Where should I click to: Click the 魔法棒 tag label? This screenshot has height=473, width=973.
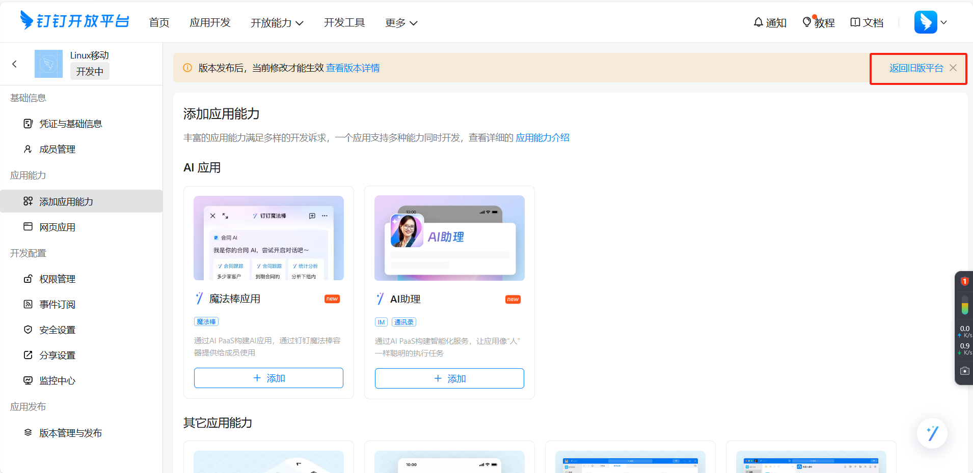[206, 321]
